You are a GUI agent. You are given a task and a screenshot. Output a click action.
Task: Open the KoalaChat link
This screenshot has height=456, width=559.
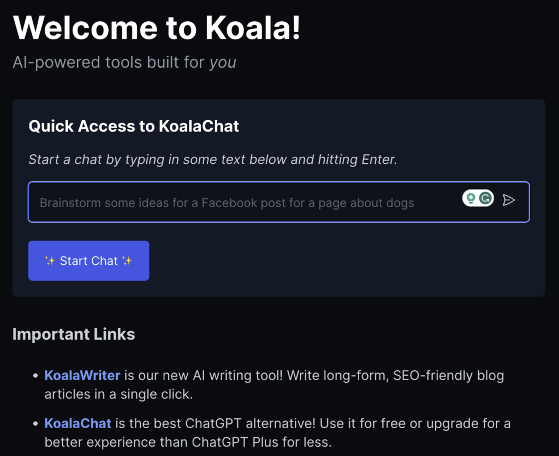[78, 424]
